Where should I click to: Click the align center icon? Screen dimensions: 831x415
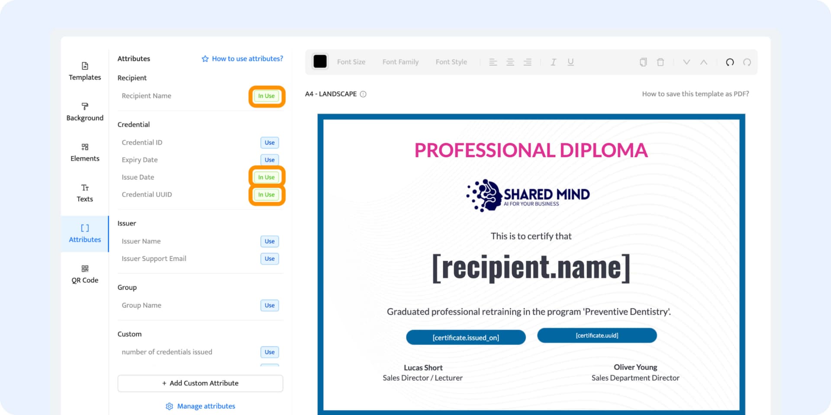pos(510,62)
